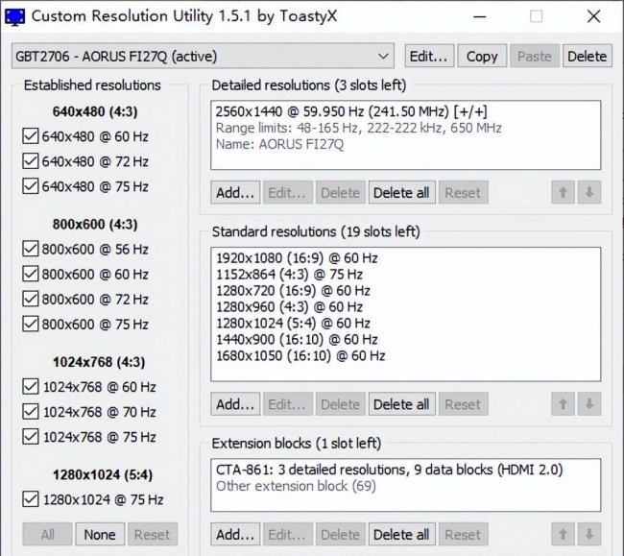The image size is (624, 556).
Task: Click Standard resolutions down arrow button
Action: pos(589,404)
